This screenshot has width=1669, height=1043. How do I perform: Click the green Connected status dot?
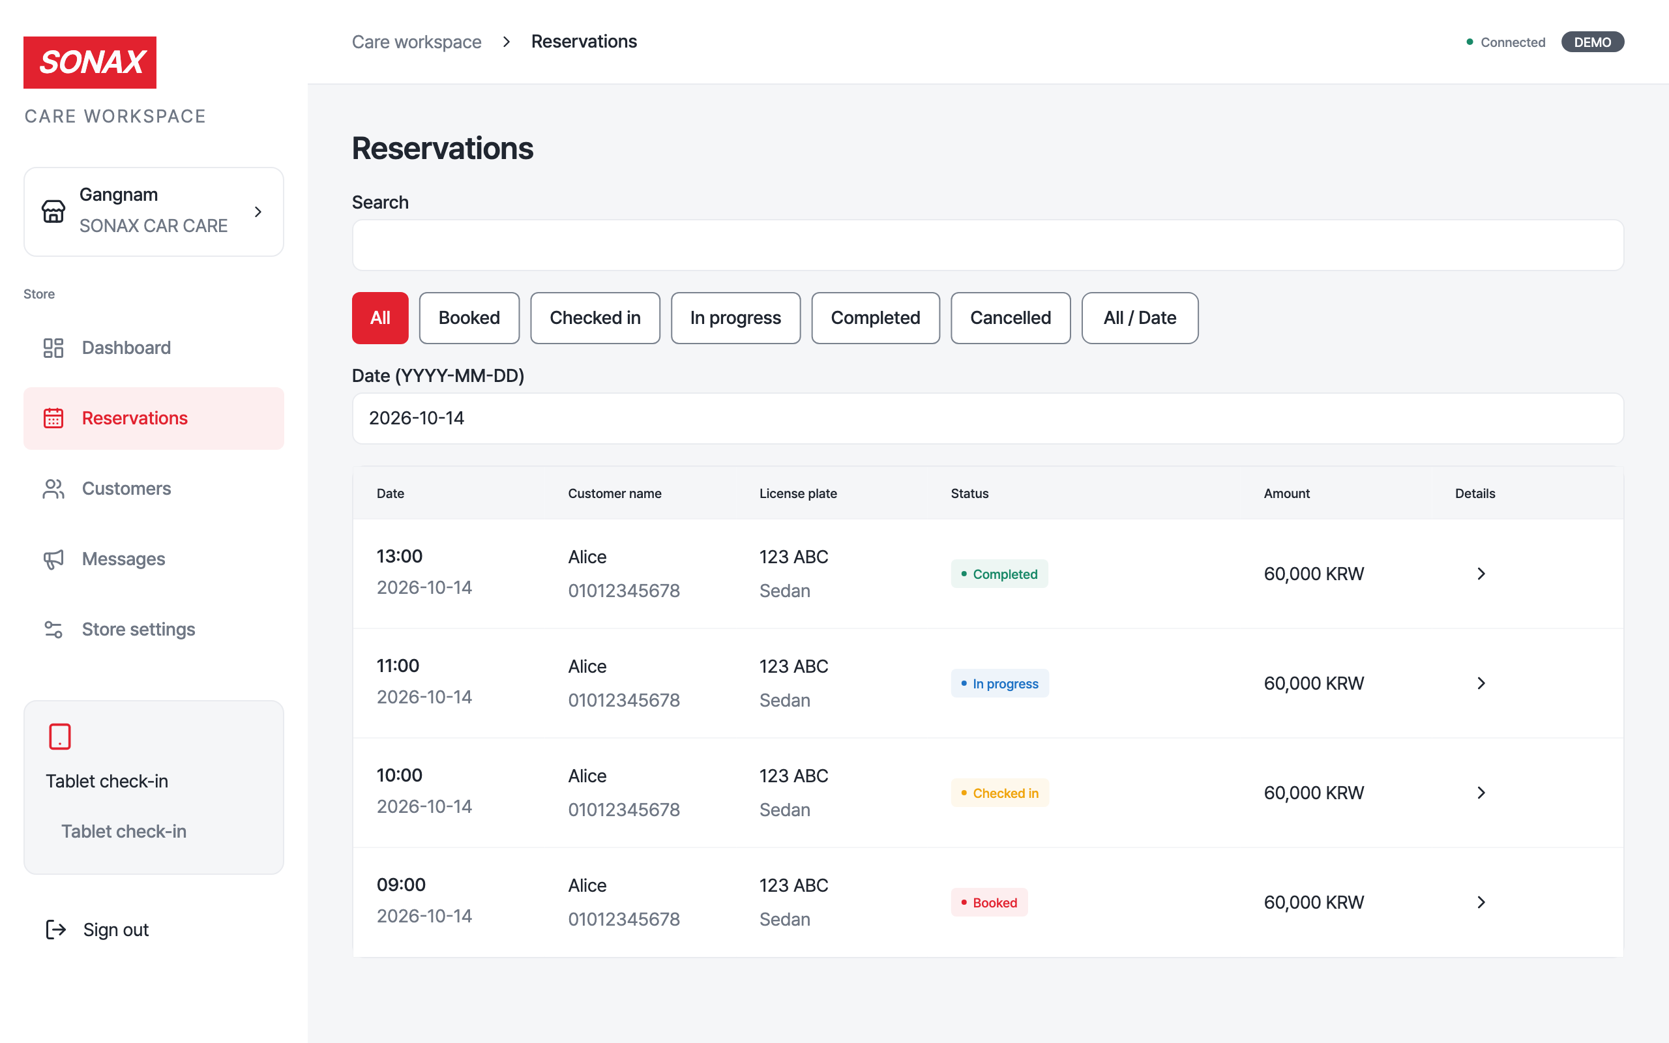pos(1470,42)
